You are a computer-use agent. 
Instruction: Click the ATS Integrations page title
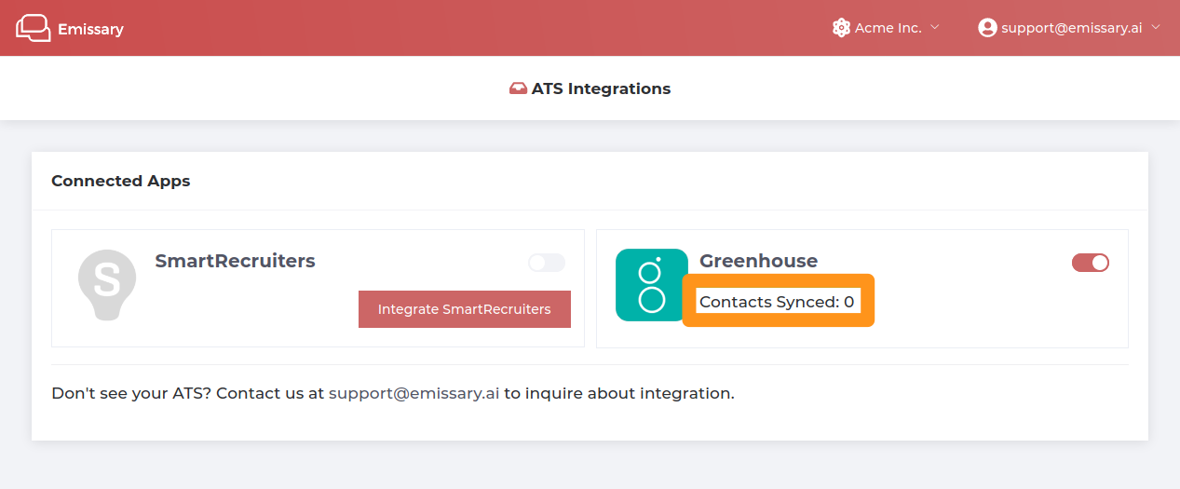[601, 89]
